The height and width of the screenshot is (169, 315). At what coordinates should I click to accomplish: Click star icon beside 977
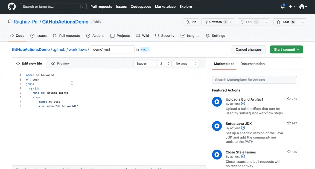[x=289, y=123]
